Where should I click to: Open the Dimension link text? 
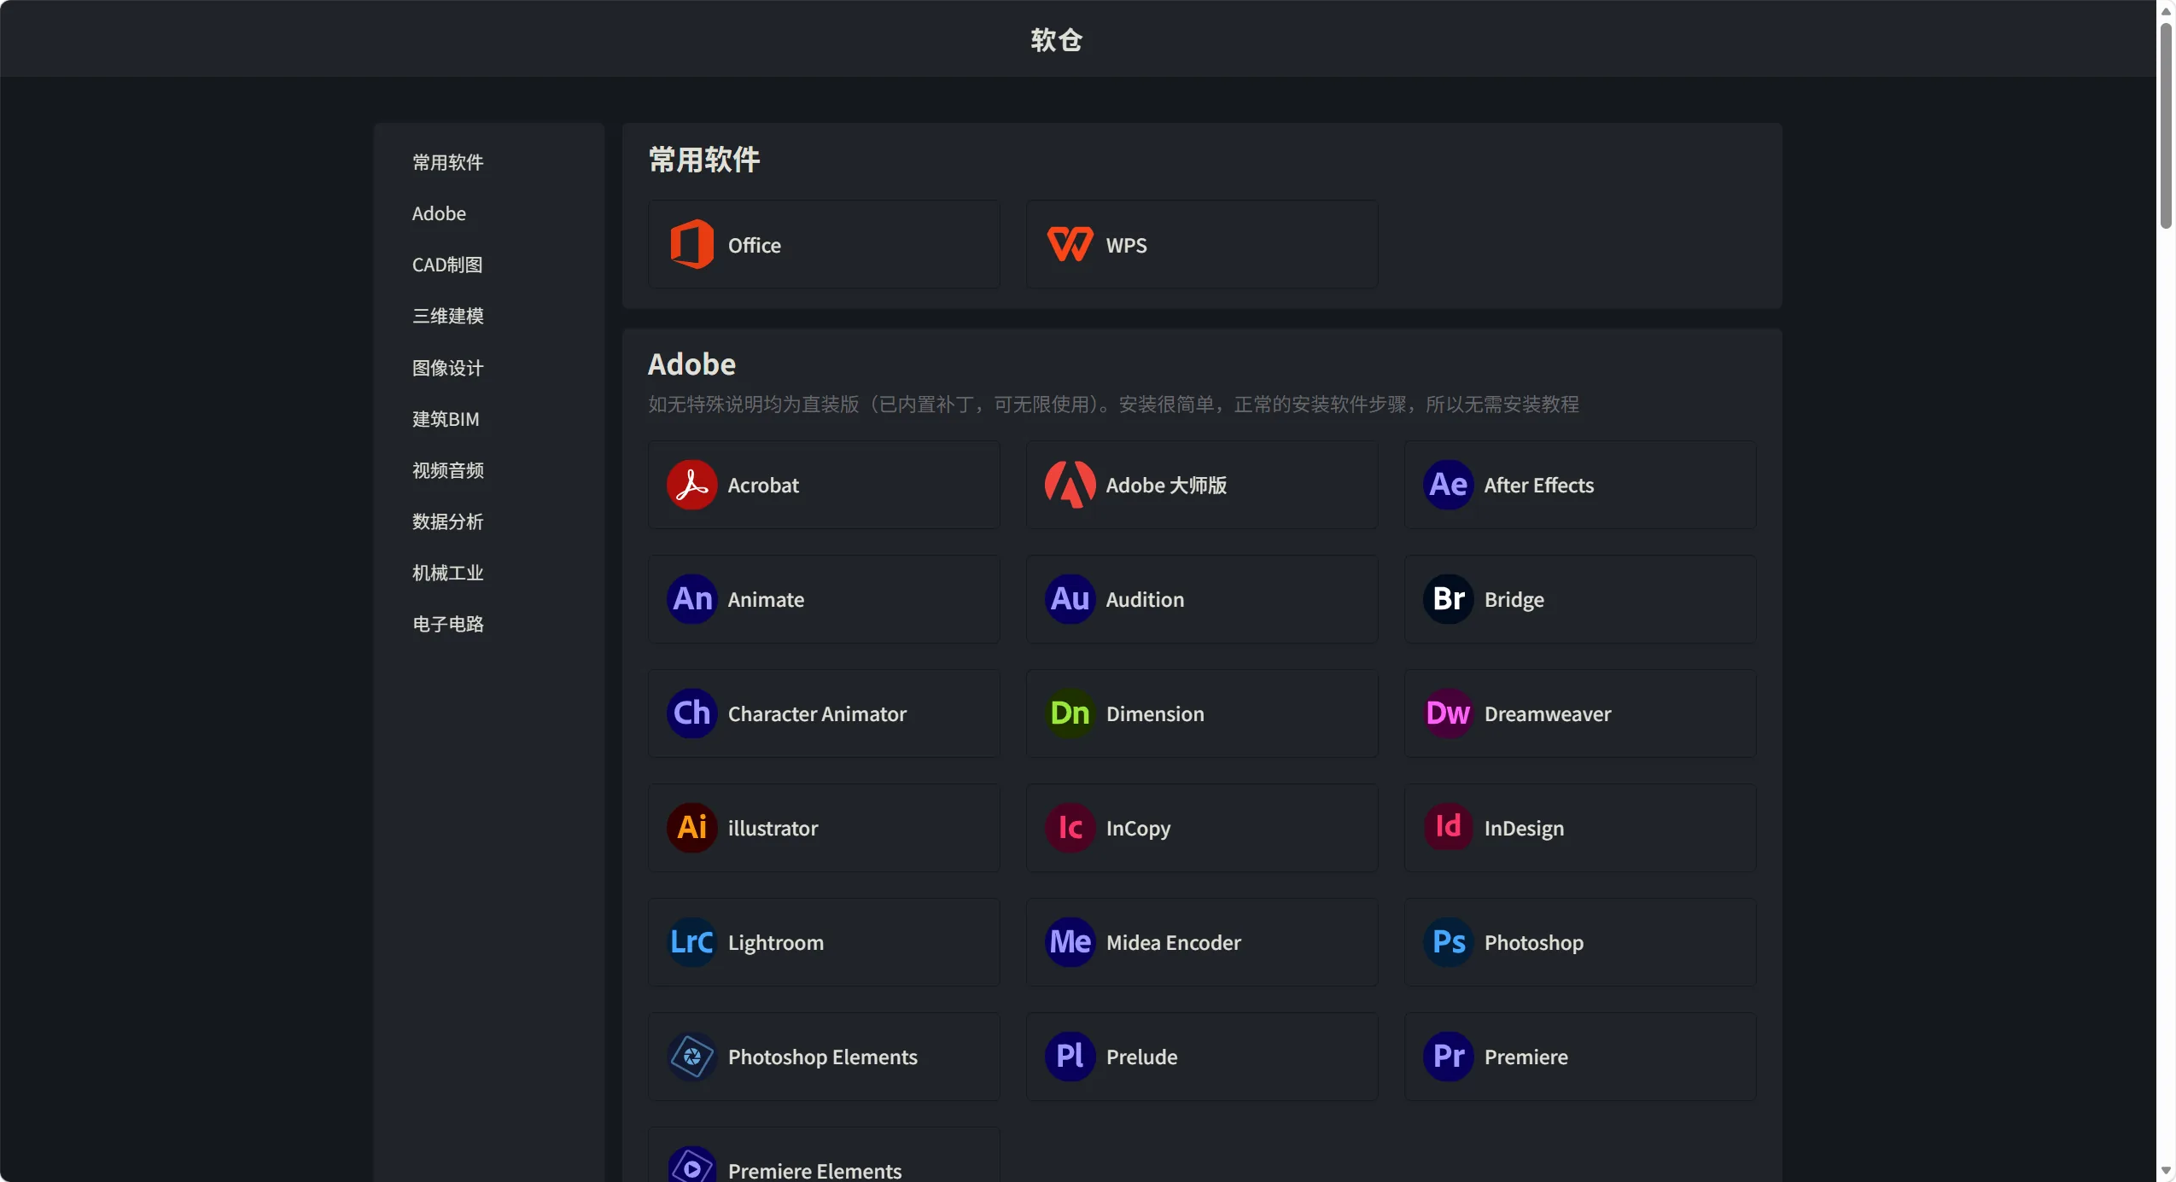[1155, 713]
